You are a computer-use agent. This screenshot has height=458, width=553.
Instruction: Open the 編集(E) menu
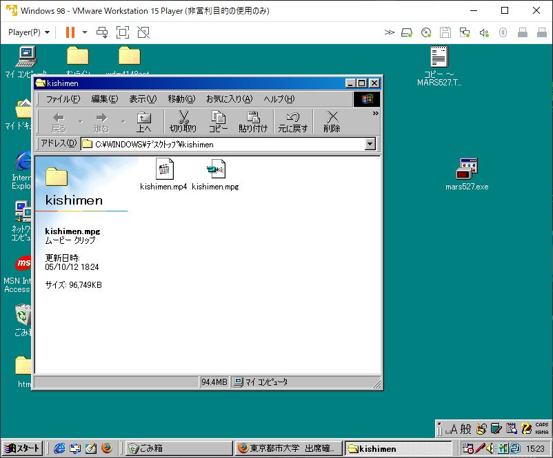click(105, 99)
